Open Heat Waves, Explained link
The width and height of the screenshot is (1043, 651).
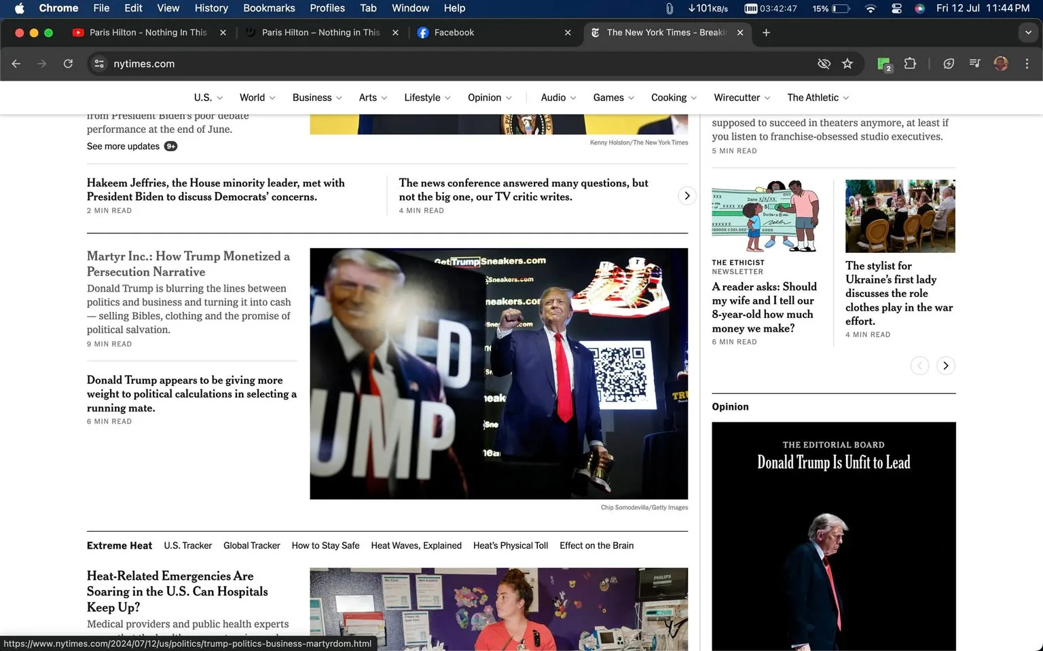pyautogui.click(x=416, y=546)
